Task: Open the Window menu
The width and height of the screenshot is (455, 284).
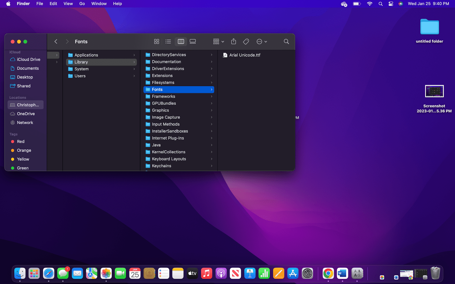Action: (99, 4)
